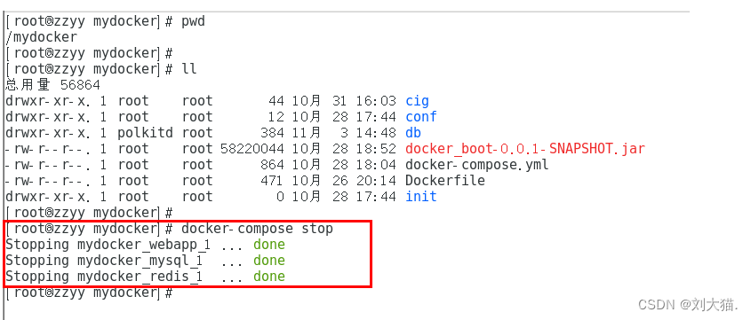Click the 总用量 56864 total line
This screenshot has height=320, width=751.
click(x=53, y=85)
